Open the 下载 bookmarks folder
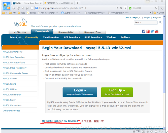This screenshot has height=133, width=168. [13, 13]
